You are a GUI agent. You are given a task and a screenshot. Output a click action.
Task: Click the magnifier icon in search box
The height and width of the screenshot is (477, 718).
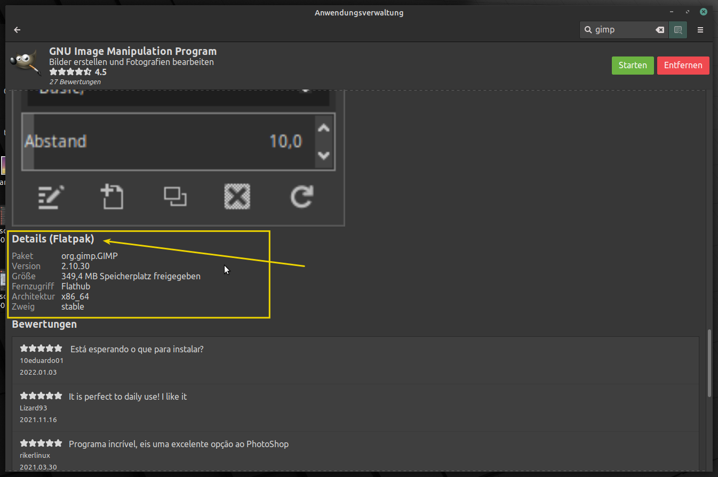(588, 30)
